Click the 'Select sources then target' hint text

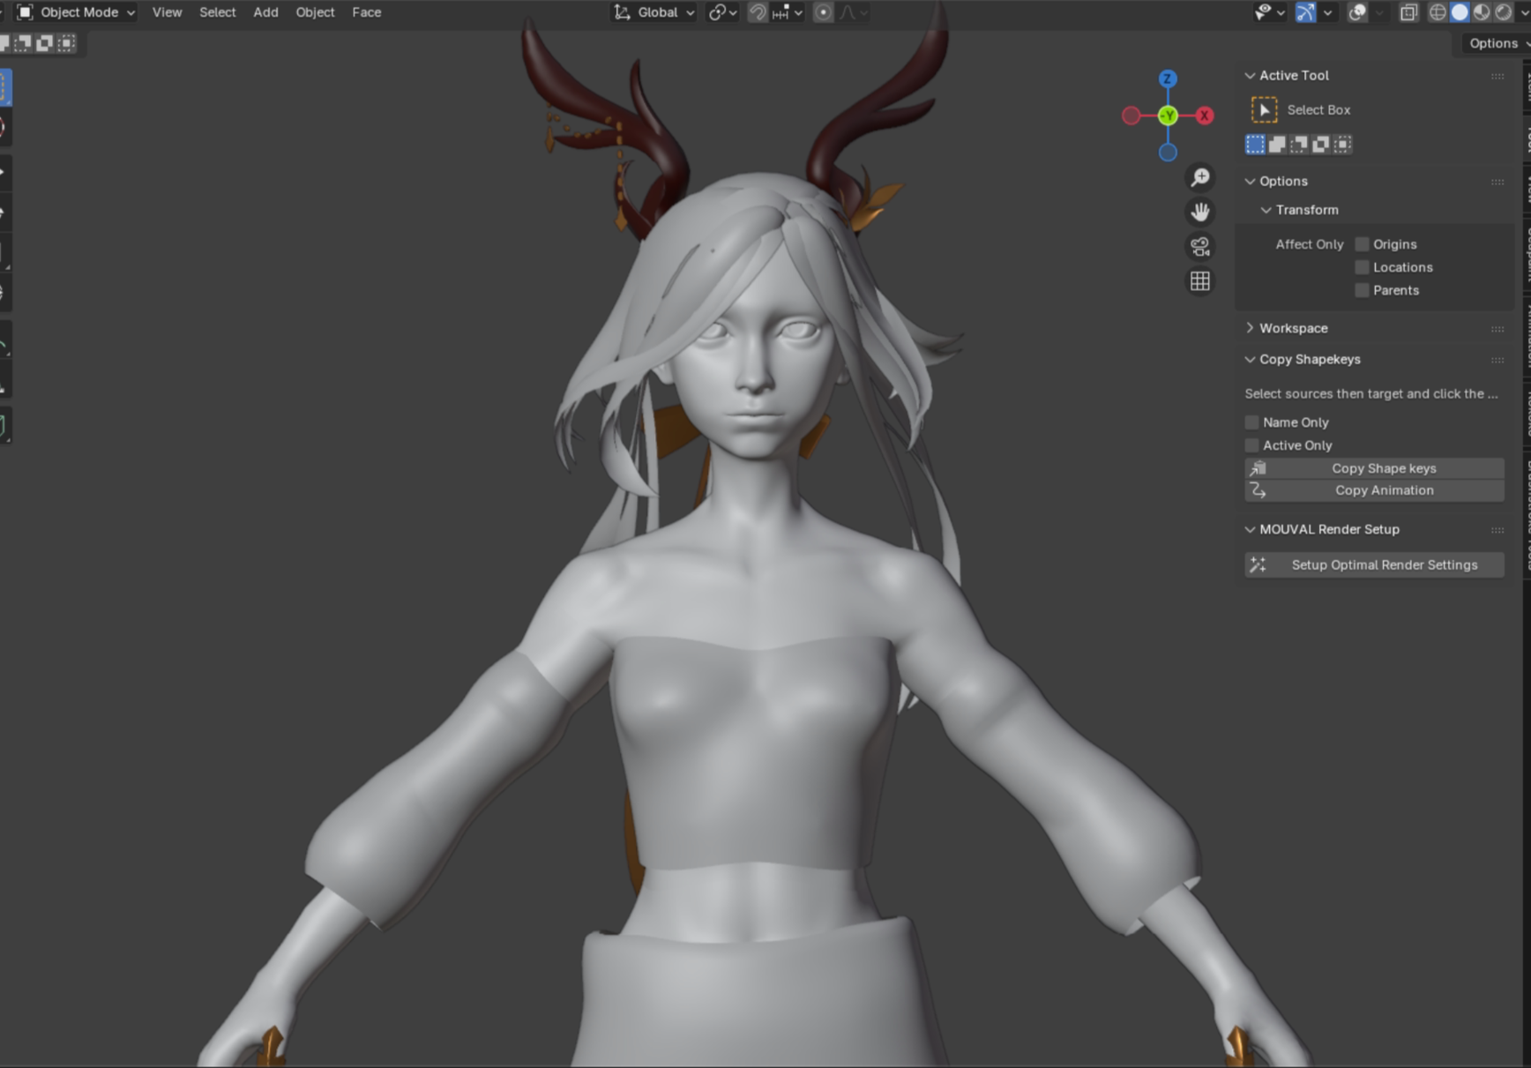(x=1370, y=394)
